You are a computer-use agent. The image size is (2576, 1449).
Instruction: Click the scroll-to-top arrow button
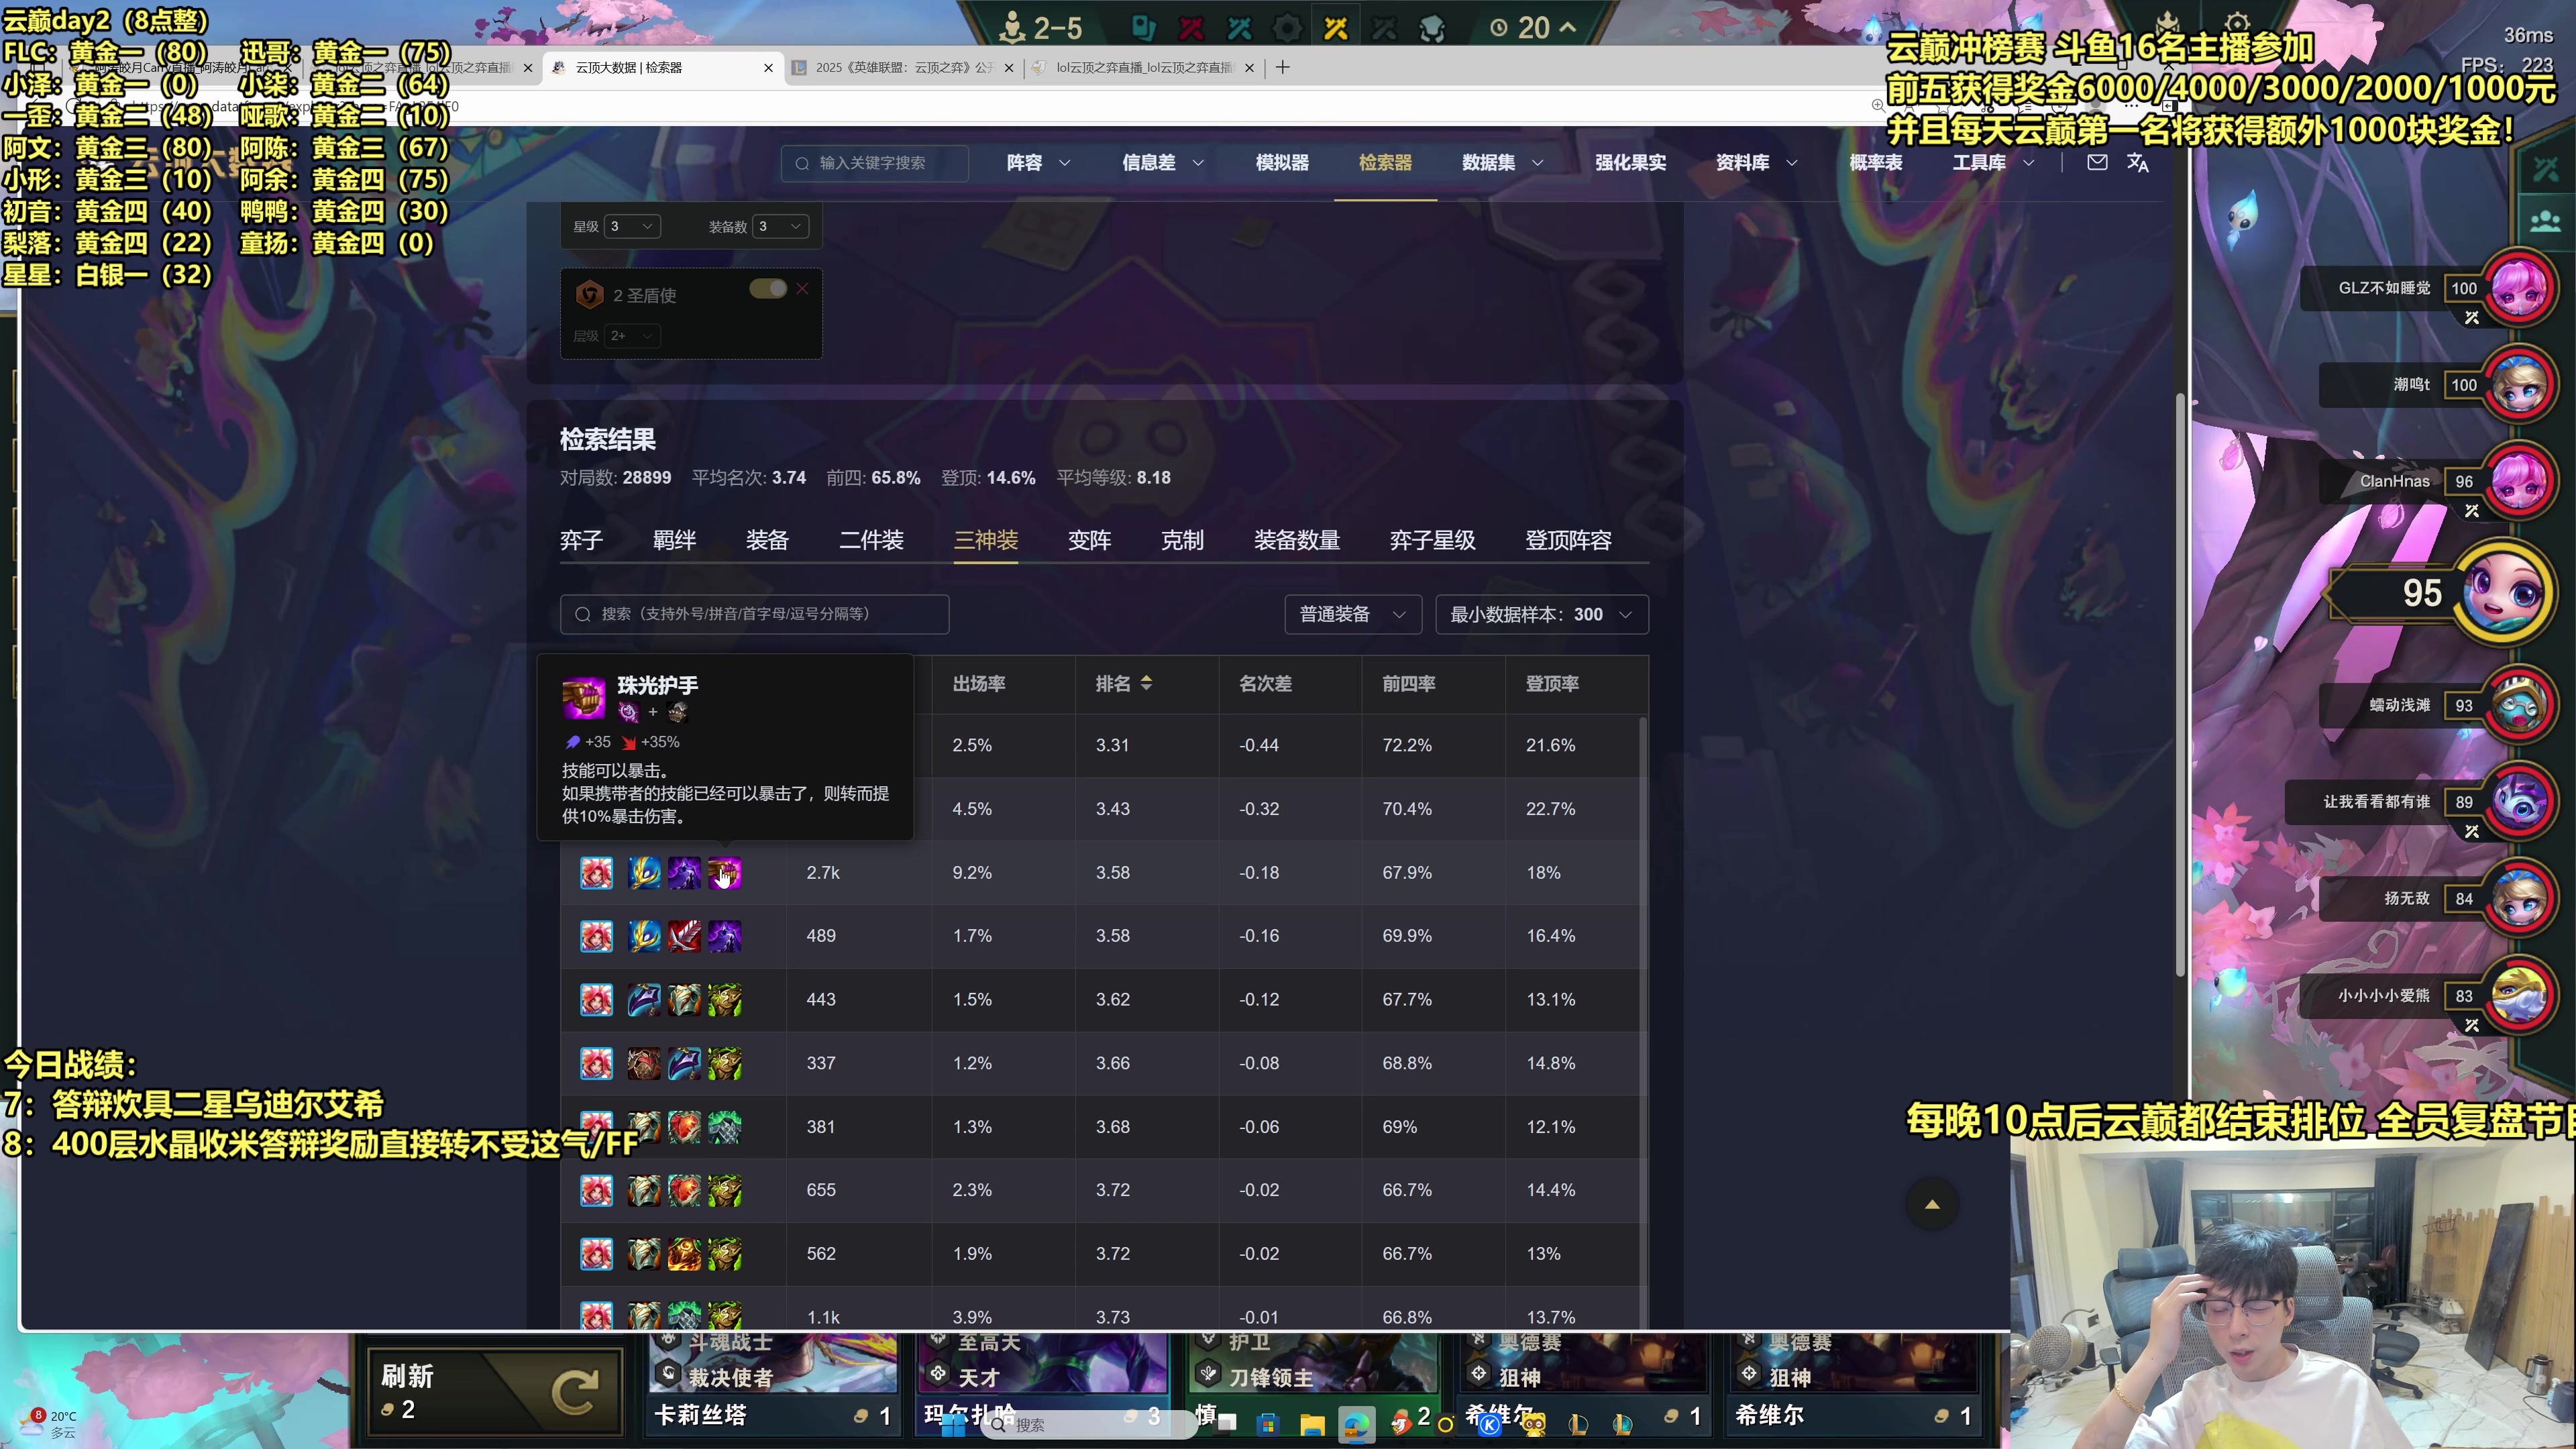coord(1932,1204)
